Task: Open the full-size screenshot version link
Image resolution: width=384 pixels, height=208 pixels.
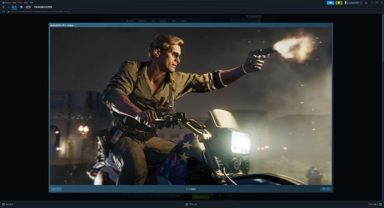Action: (x=62, y=25)
